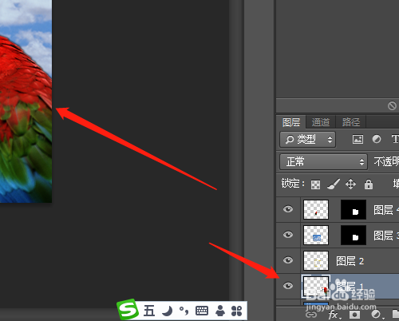Click the disabled circle-slash icon above the 图层 panel
The height and width of the screenshot is (321, 399).
coord(392,106)
